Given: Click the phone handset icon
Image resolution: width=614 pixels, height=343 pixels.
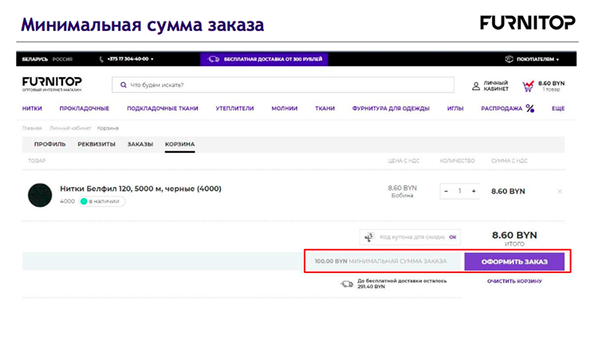Looking at the screenshot, I should [x=101, y=59].
